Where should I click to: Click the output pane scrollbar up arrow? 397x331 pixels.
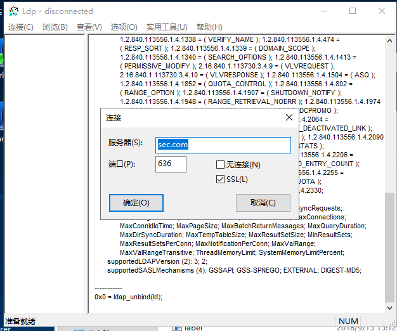click(389, 40)
